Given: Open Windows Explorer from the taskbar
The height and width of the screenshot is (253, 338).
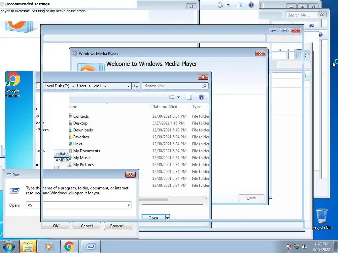Looking at the screenshot, I should pyautogui.click(x=28, y=246).
